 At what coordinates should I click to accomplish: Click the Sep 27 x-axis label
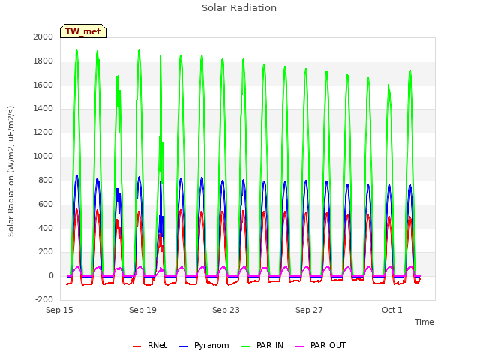(x=309, y=310)
